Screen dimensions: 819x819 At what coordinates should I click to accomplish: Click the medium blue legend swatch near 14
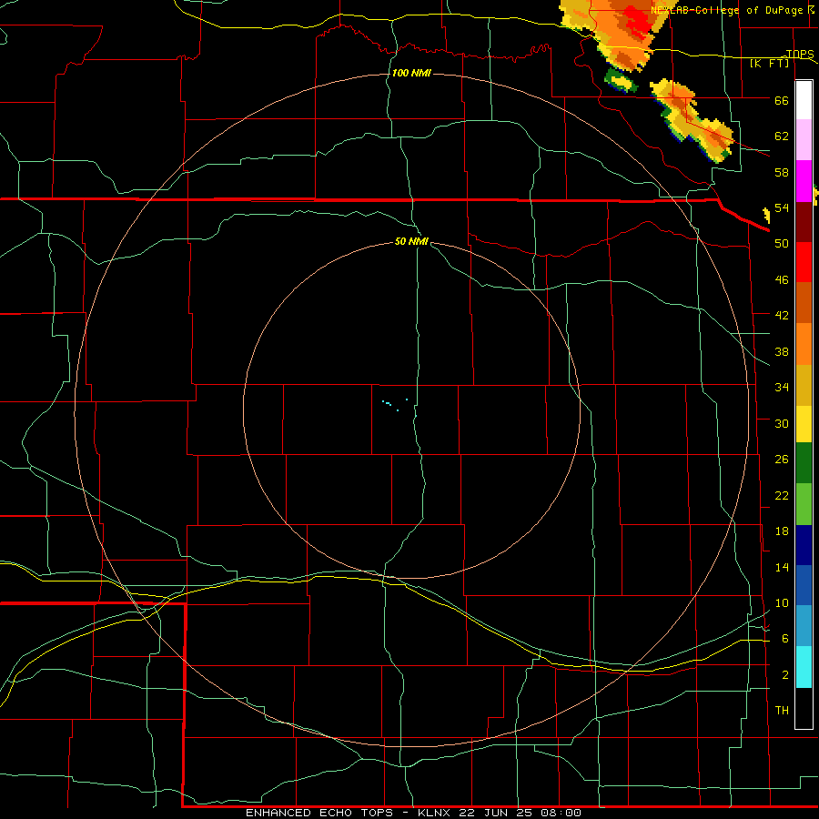804,585
